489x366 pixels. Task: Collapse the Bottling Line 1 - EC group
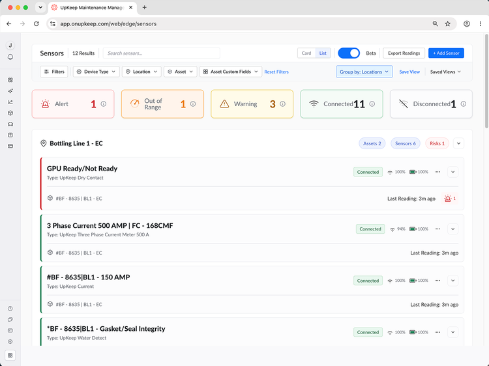tap(458, 143)
